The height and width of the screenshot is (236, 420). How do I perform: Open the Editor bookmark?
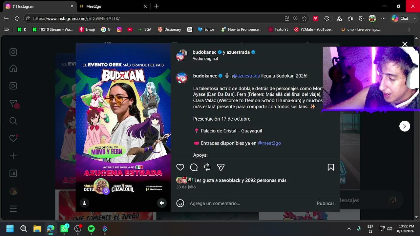[x=206, y=29]
